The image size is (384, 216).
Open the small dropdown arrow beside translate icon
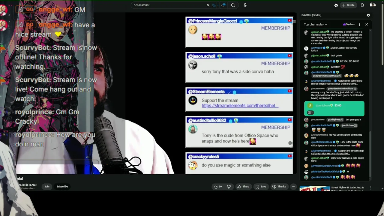(x=217, y=5)
